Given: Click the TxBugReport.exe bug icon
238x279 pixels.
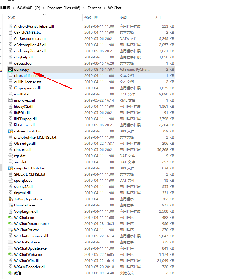Looking at the screenshot, I should tap(11, 199).
